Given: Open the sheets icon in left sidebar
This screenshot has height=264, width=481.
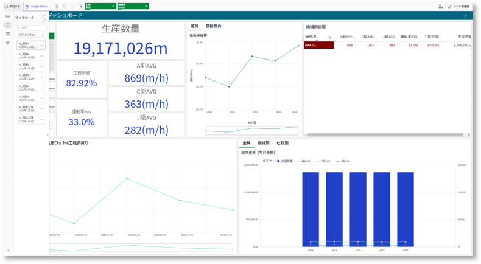Looking at the screenshot, I should (8, 16).
